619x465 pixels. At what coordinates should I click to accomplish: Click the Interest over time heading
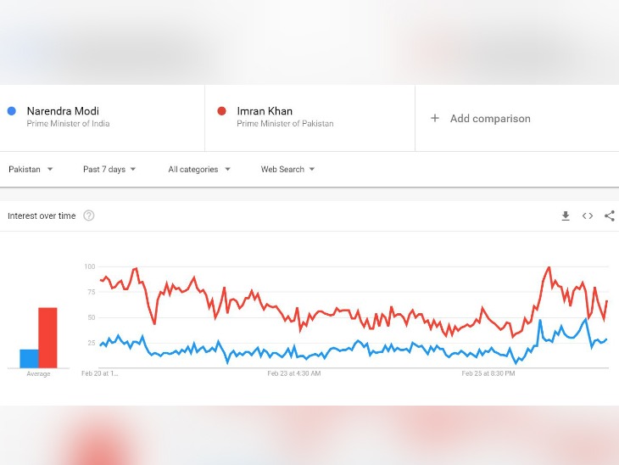pos(42,216)
